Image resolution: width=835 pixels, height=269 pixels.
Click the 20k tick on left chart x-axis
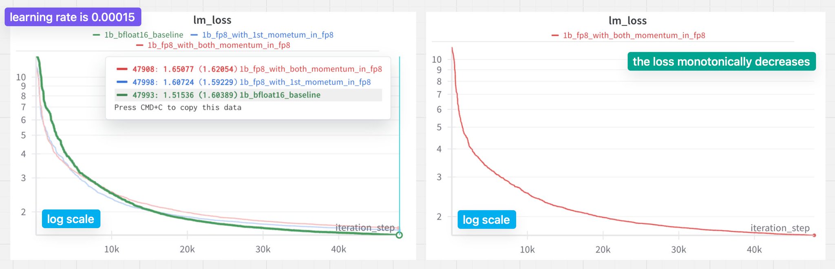187,249
